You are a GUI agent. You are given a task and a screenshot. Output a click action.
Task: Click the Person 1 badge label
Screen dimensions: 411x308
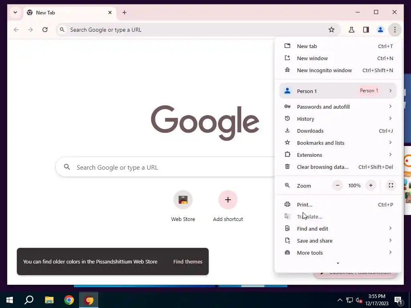tap(369, 91)
